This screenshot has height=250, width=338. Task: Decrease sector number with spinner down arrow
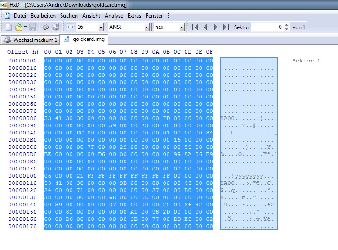286,29
